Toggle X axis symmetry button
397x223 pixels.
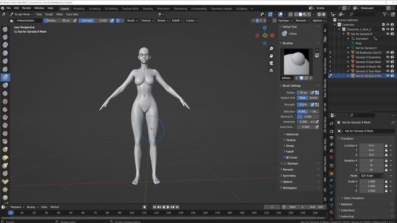point(257,20)
